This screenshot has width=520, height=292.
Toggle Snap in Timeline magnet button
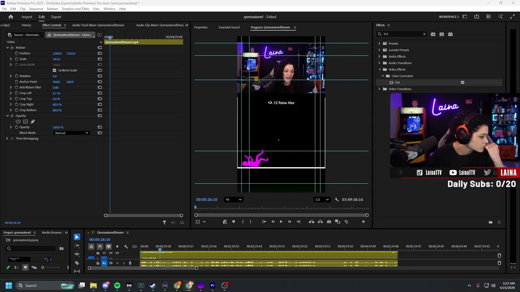point(100,247)
